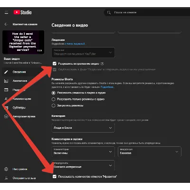The width and height of the screenshot is (190, 190).
Task: Click the Subtitles icon in sidebar
Action: tap(6, 108)
